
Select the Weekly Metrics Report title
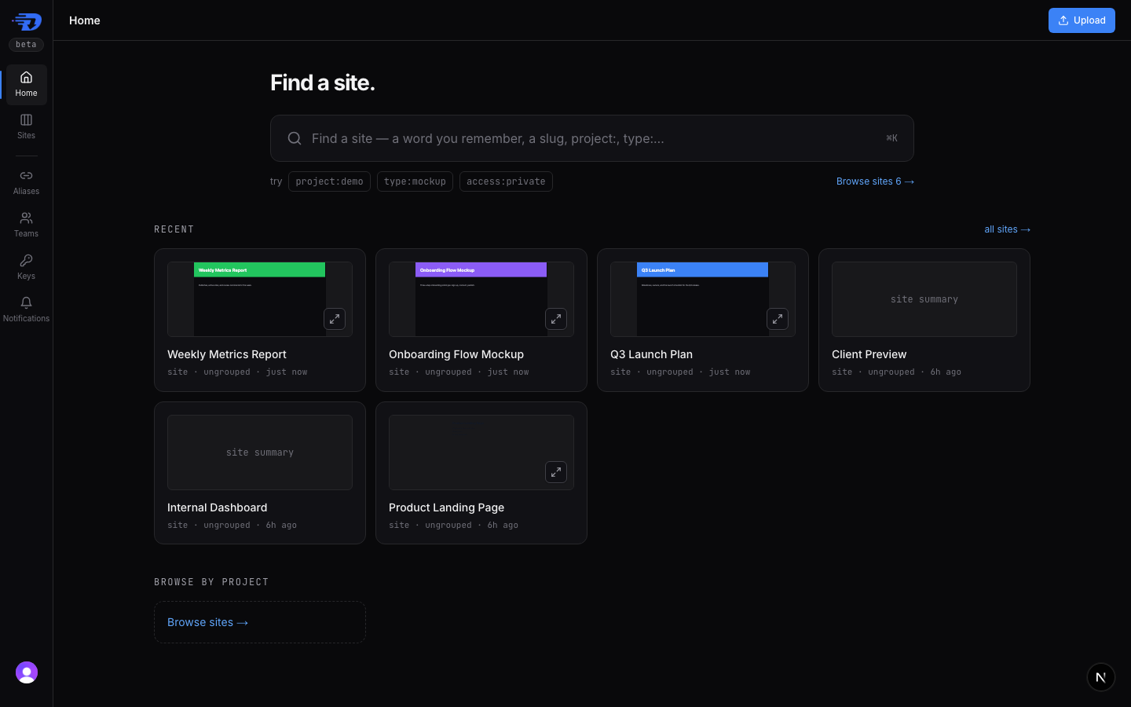click(x=227, y=354)
